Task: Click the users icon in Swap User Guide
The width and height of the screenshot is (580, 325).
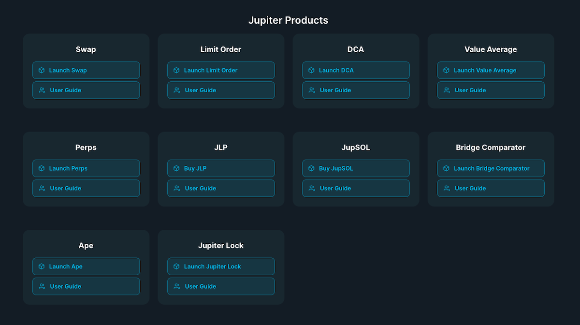Action: pyautogui.click(x=42, y=90)
